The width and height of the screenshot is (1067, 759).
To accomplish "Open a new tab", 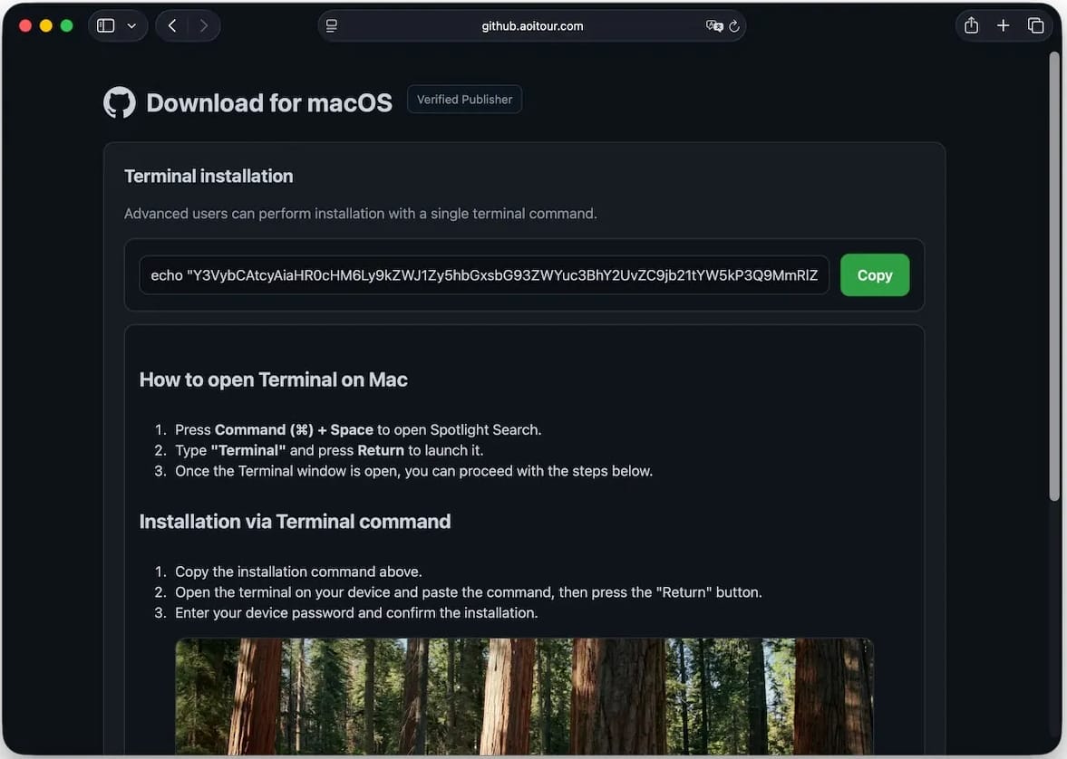I will pos(1003,26).
